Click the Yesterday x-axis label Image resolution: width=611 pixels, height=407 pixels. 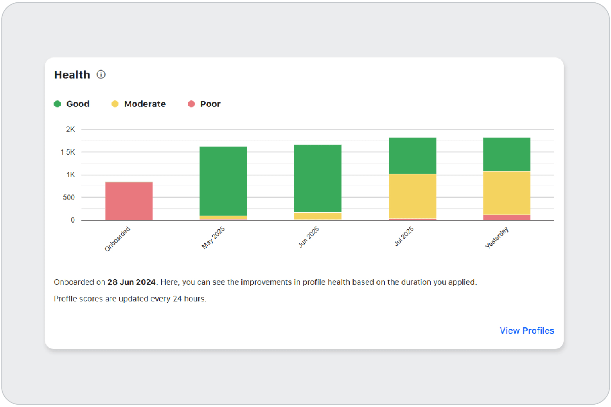pos(497,237)
